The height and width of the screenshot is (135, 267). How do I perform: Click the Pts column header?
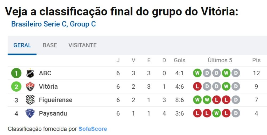pos(256,60)
